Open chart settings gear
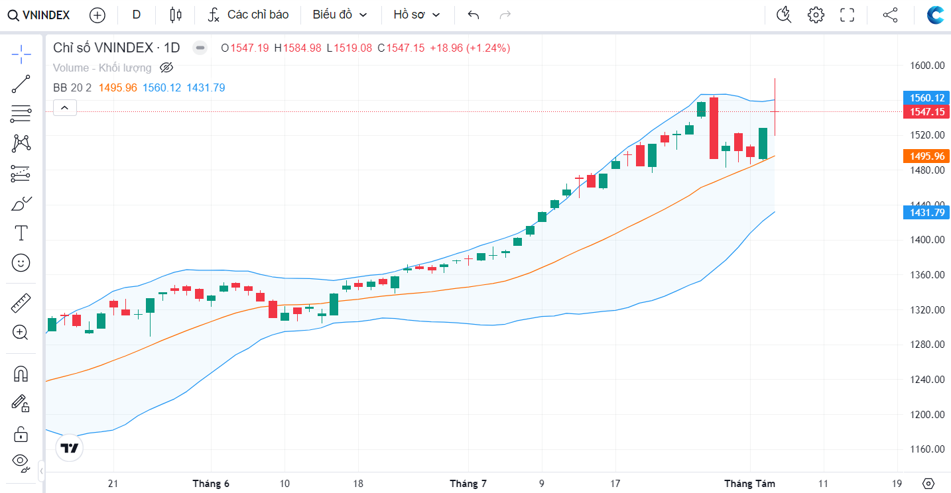951x493 pixels. pyautogui.click(x=816, y=15)
